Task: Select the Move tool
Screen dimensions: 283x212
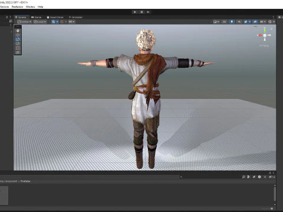Action: click(18, 35)
